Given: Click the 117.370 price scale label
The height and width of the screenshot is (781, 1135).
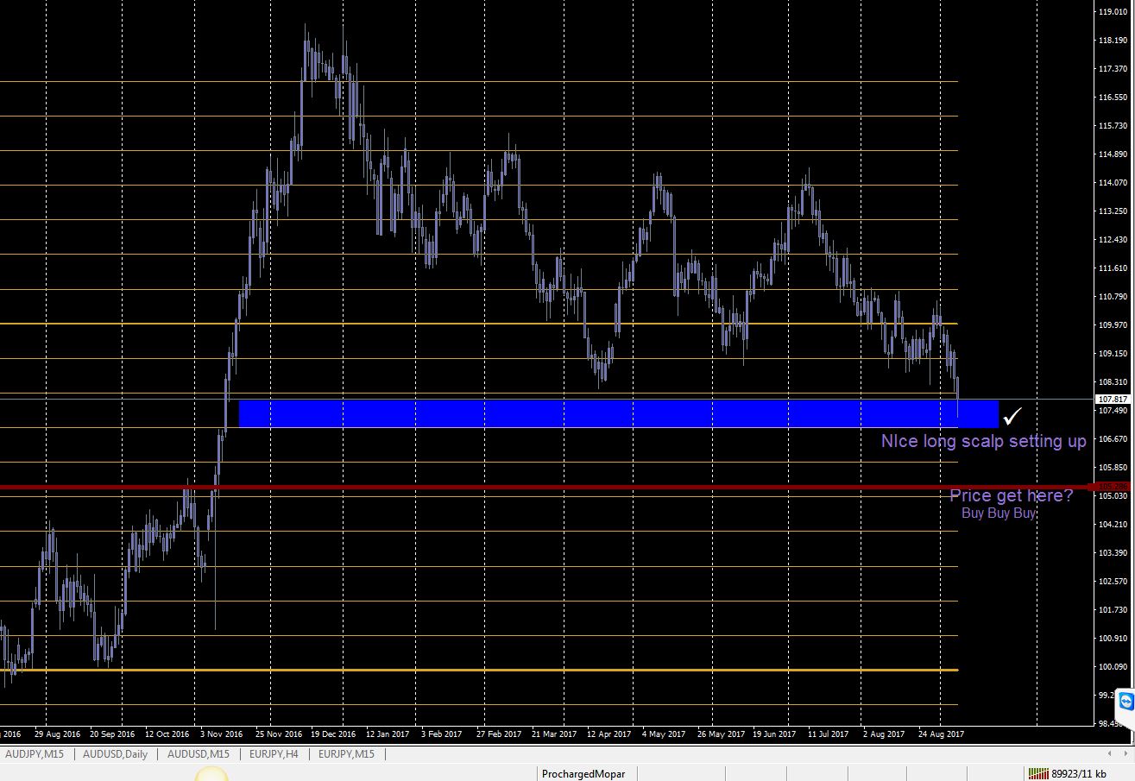Looking at the screenshot, I should pos(1113,69).
